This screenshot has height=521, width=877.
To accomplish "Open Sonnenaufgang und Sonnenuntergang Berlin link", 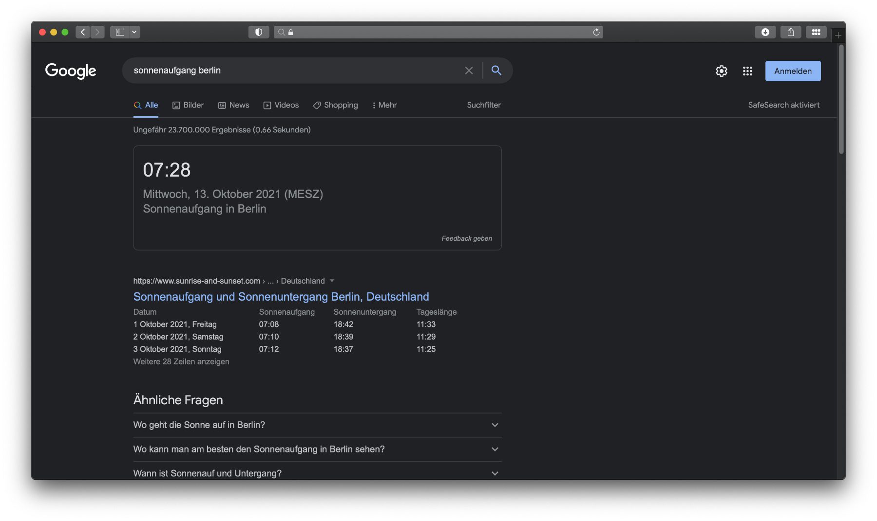I will 281,297.
